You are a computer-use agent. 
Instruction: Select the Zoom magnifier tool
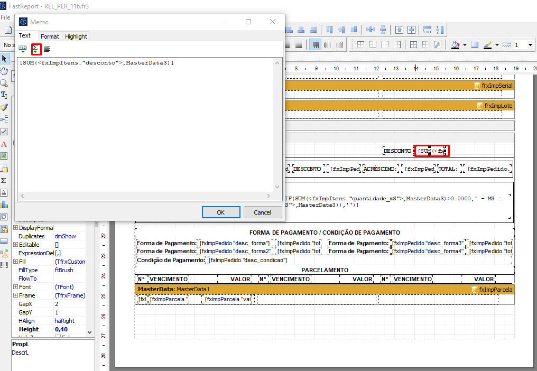[x=4, y=83]
